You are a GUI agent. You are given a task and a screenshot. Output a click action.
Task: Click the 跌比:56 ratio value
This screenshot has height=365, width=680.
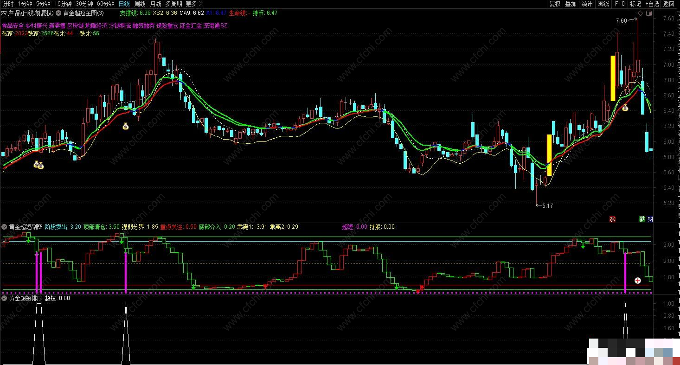[90, 33]
